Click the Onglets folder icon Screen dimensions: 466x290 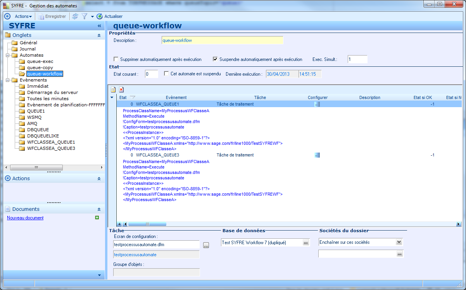pos(8,35)
